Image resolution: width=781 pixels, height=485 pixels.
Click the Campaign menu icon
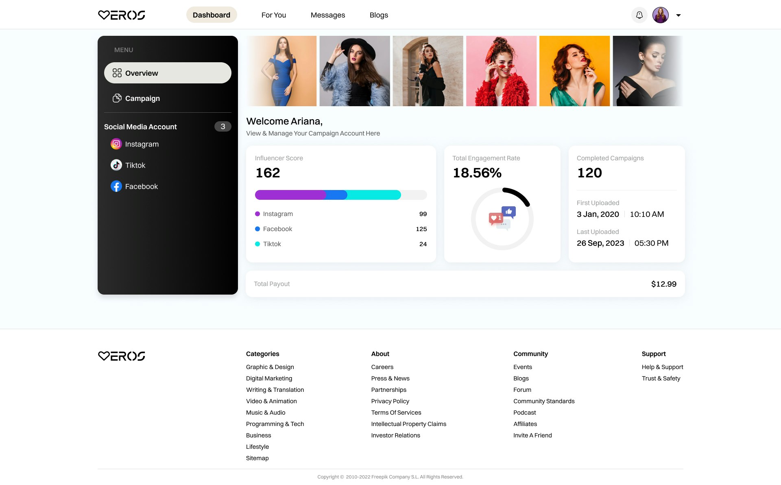[x=117, y=98]
